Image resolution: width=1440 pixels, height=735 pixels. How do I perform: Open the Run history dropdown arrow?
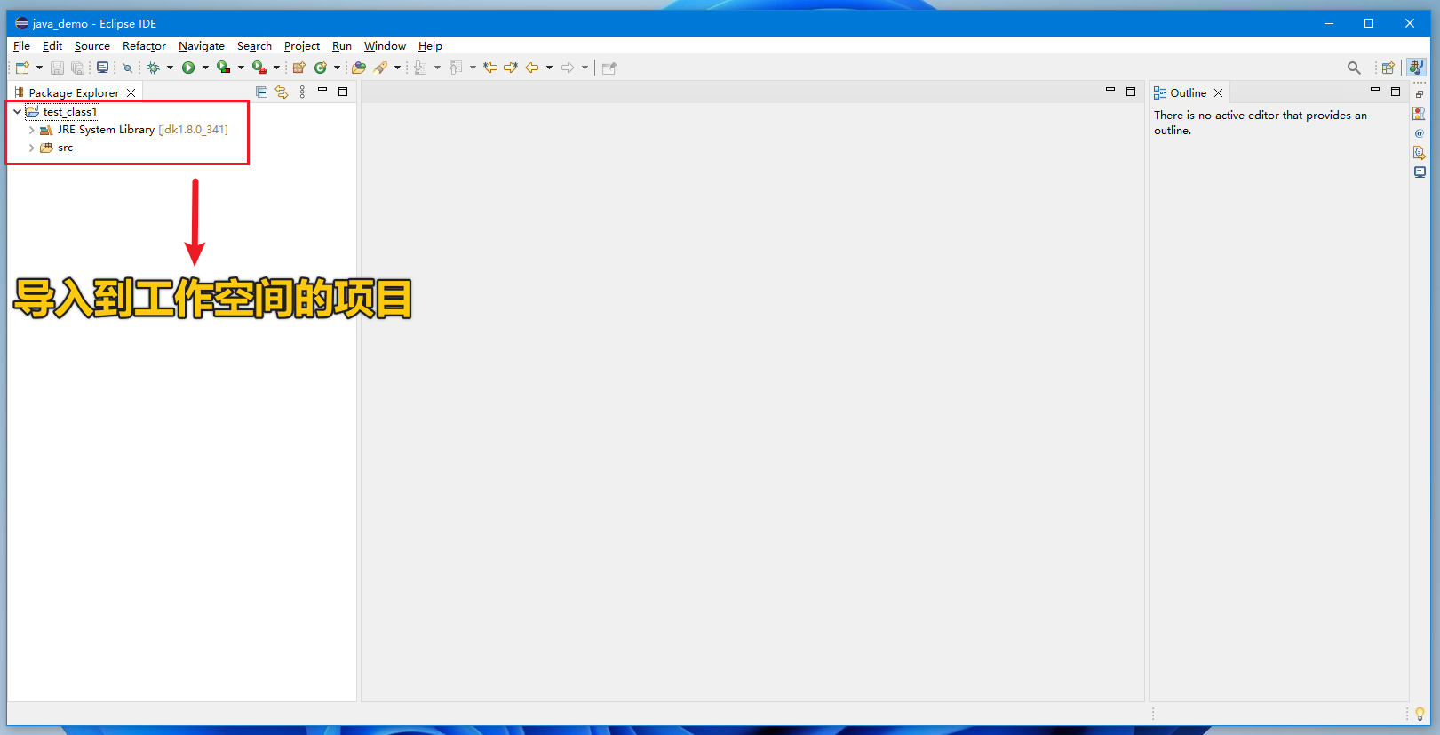[205, 68]
